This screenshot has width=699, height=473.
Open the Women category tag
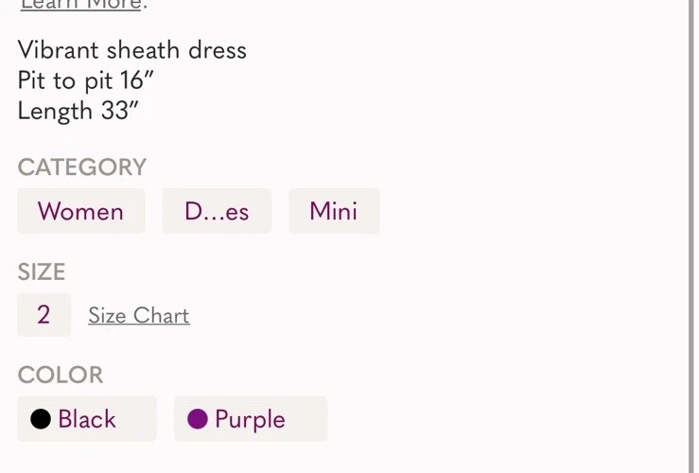pyautogui.click(x=80, y=211)
